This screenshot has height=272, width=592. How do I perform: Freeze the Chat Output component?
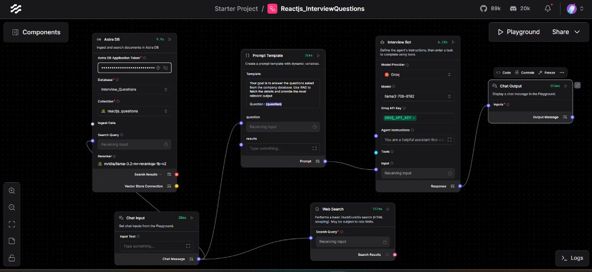coord(547,73)
